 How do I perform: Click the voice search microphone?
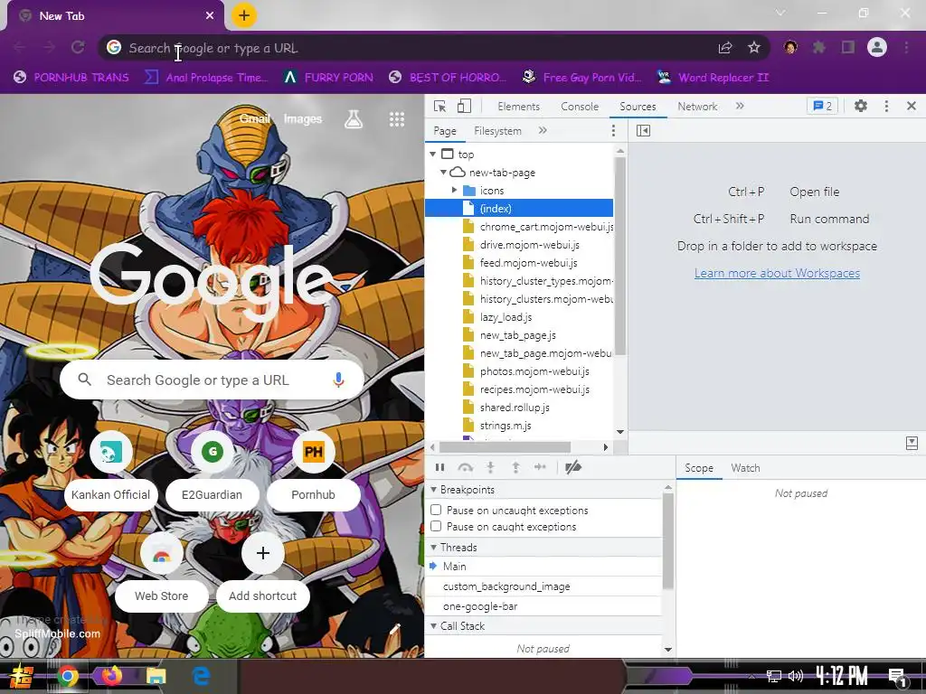tap(338, 380)
